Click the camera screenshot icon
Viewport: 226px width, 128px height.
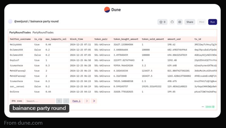180,22
